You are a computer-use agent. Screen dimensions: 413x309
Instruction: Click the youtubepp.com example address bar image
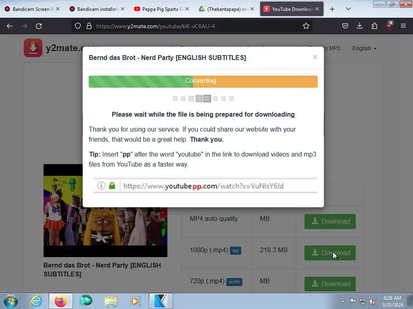tap(205, 186)
